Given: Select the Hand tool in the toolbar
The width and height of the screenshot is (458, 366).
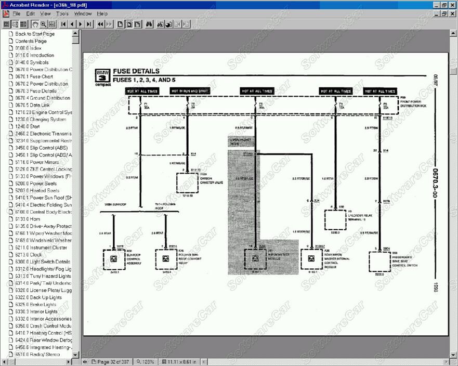Looking at the screenshot, I should point(35,24).
